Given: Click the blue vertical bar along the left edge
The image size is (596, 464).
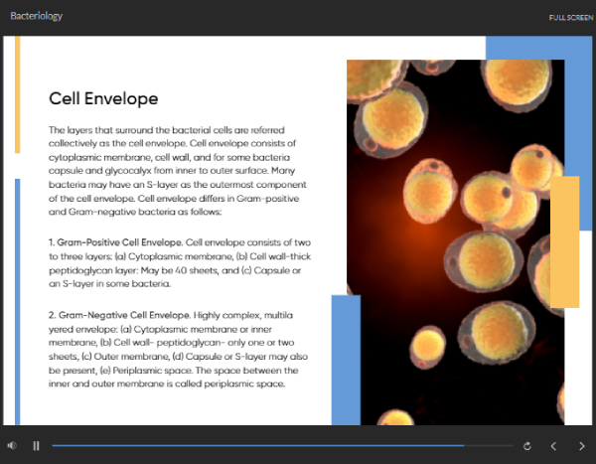Looking at the screenshot, I should click(17, 298).
